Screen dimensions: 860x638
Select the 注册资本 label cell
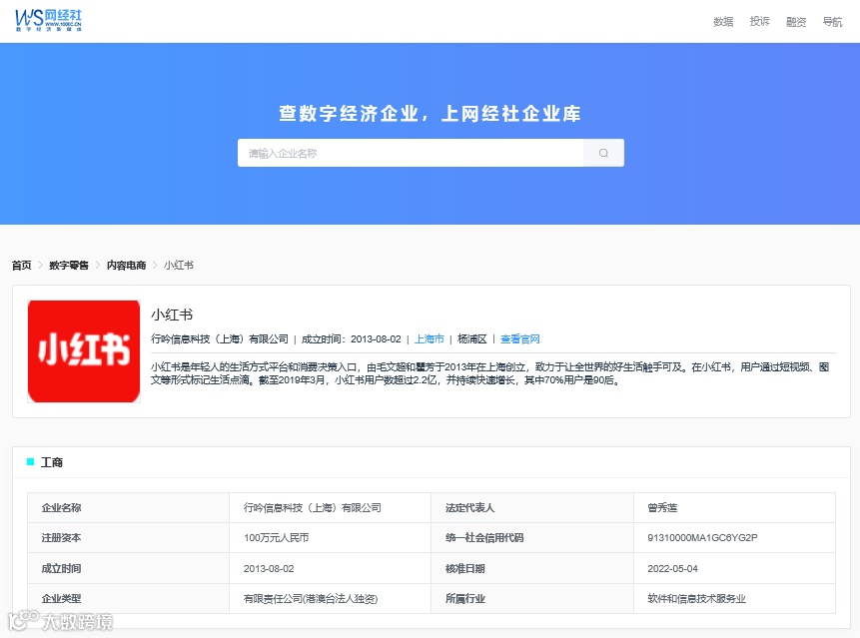click(x=128, y=538)
